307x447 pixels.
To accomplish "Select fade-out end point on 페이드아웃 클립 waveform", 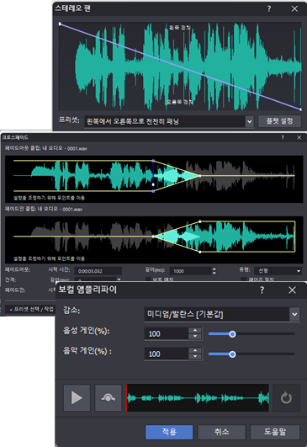I will pyautogui.click(x=200, y=176).
